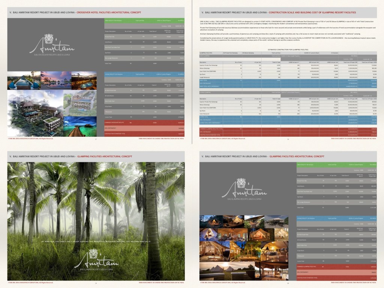Click the "Combined Crossover Facilities" red row

144,122
